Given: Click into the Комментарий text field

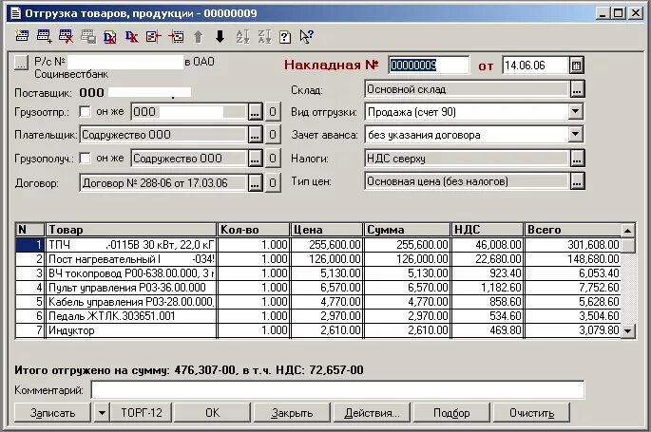Looking at the screenshot, I should pos(337,390).
